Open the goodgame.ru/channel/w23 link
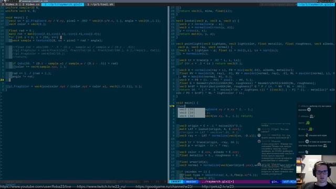 coord(164,187)
